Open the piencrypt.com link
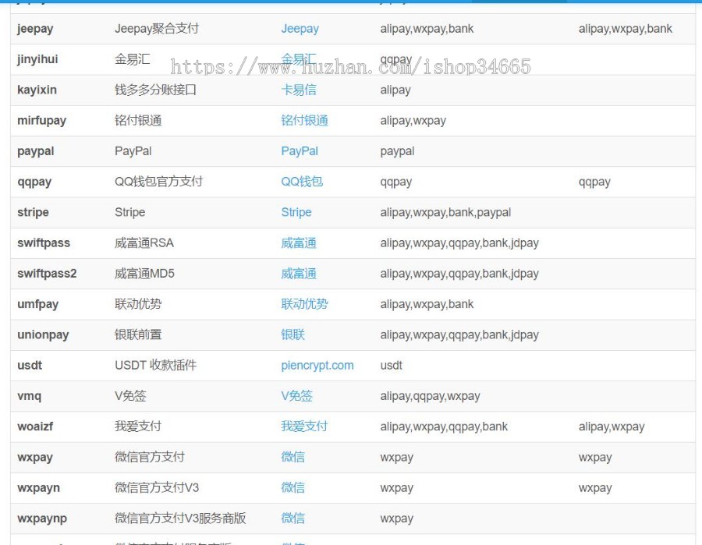 point(317,366)
